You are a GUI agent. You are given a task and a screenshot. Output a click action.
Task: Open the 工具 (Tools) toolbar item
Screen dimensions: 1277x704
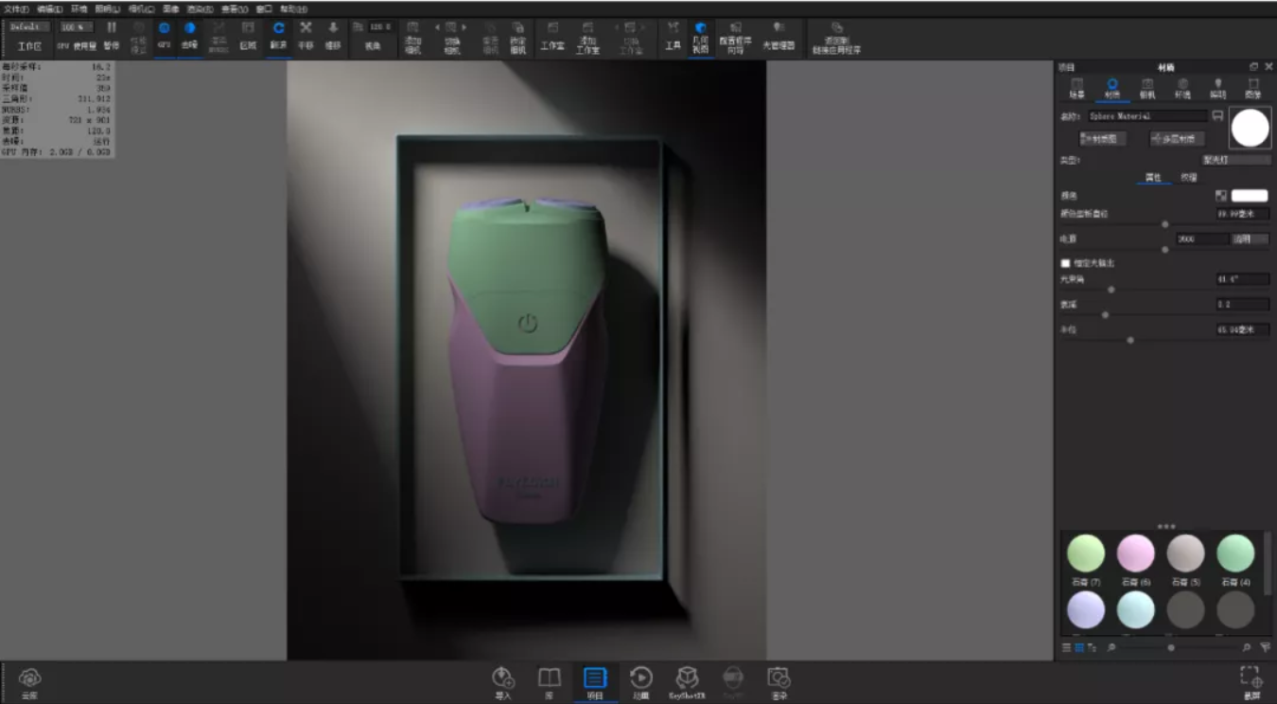(x=673, y=34)
